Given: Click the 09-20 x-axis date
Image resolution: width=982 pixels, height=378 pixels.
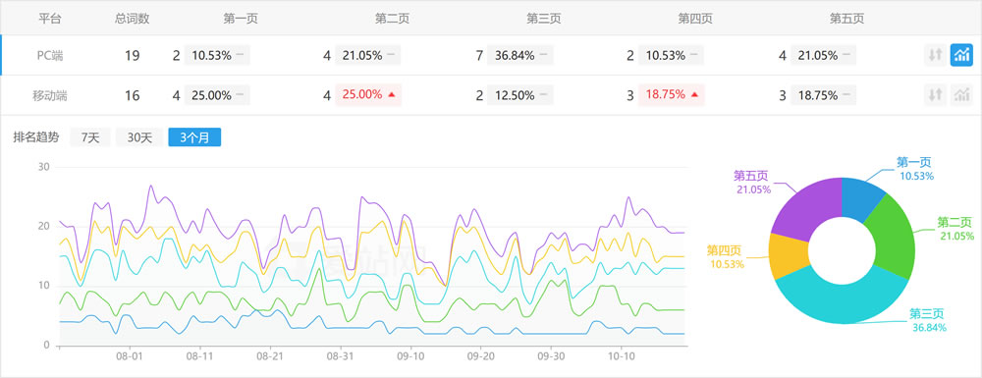Looking at the screenshot, I should click(480, 356).
